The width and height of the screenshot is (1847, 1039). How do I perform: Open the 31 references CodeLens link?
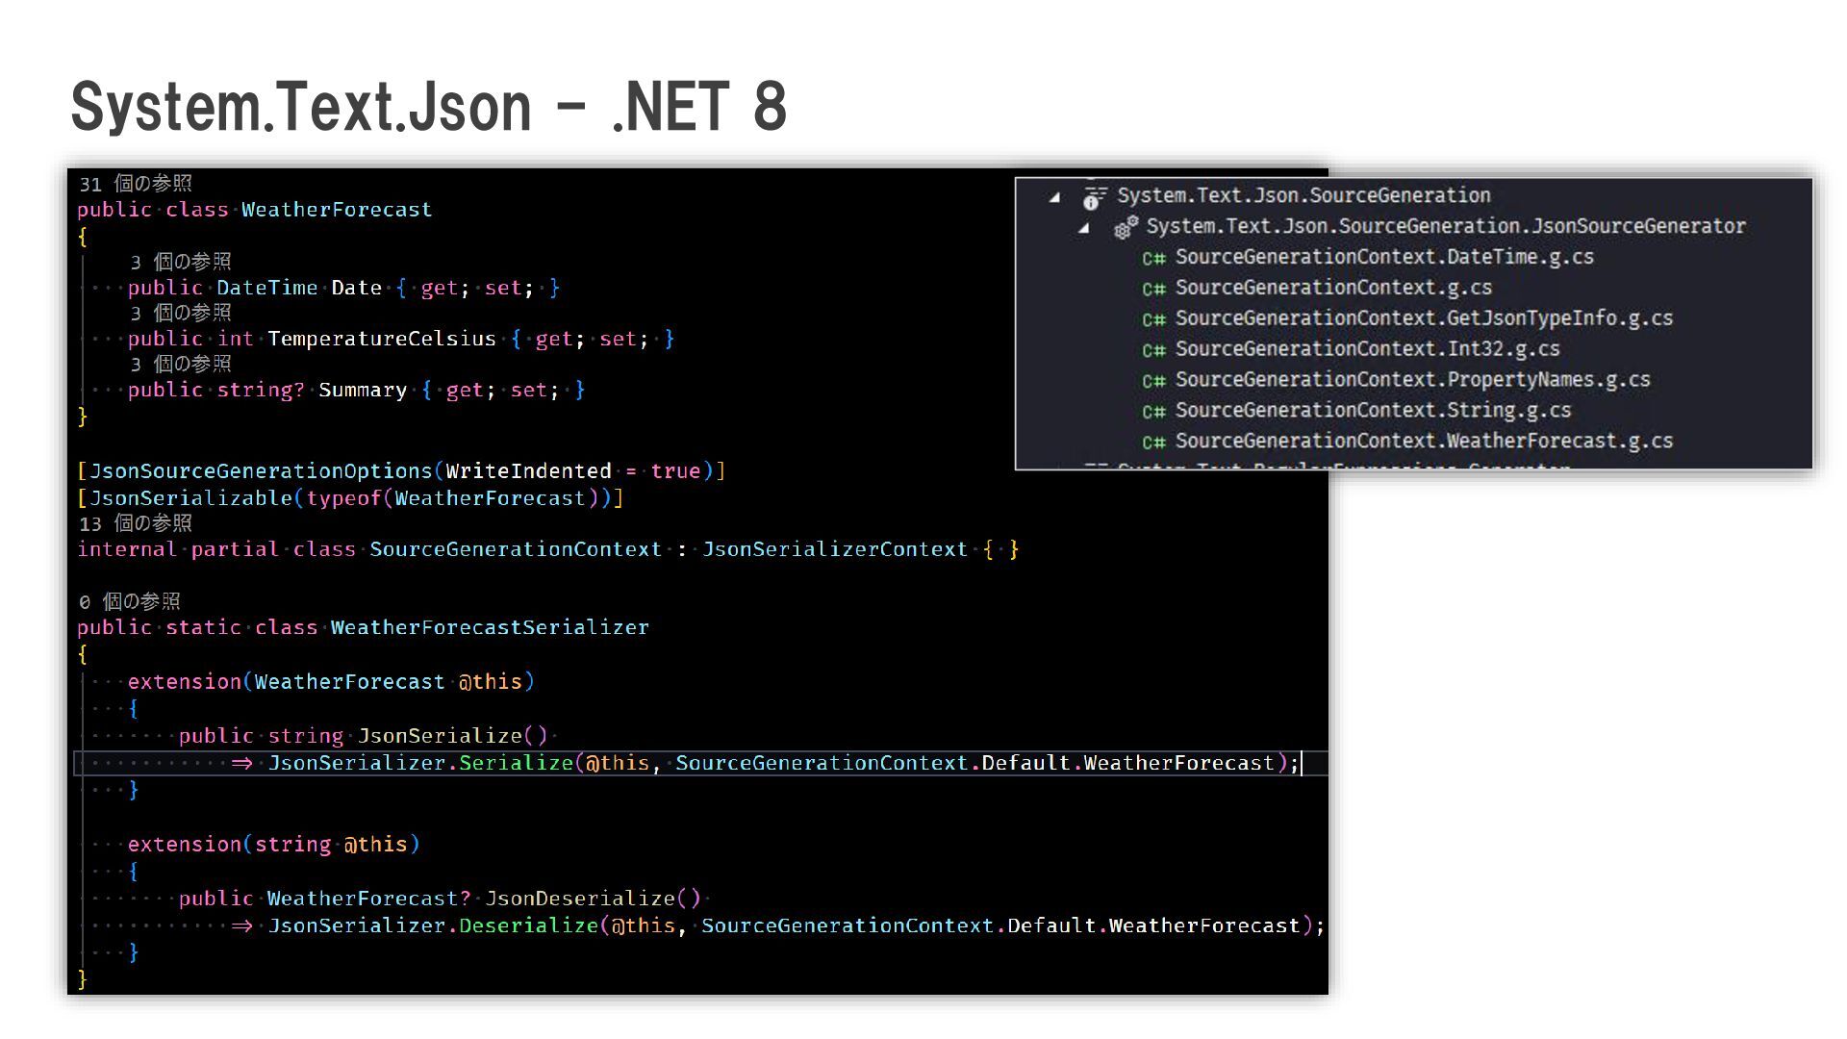point(136,184)
